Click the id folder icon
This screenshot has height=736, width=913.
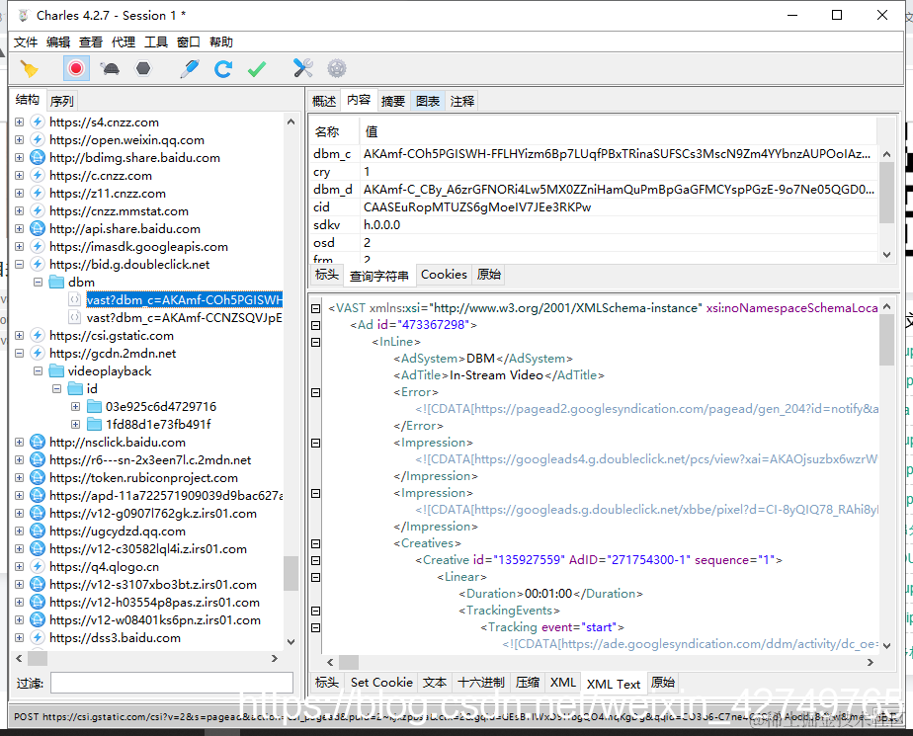(75, 388)
